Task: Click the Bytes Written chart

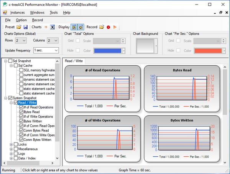Action: tap(182, 139)
